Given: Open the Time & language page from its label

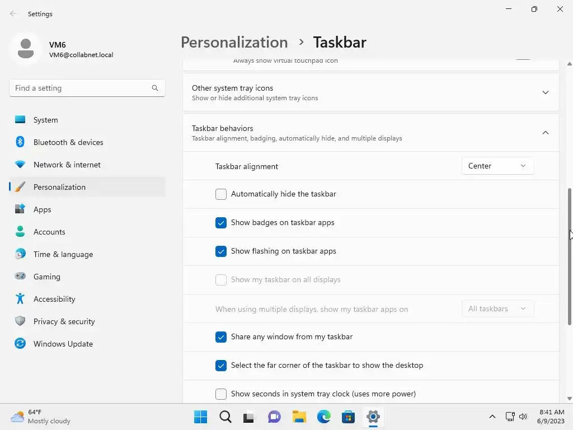Looking at the screenshot, I should click(63, 255).
